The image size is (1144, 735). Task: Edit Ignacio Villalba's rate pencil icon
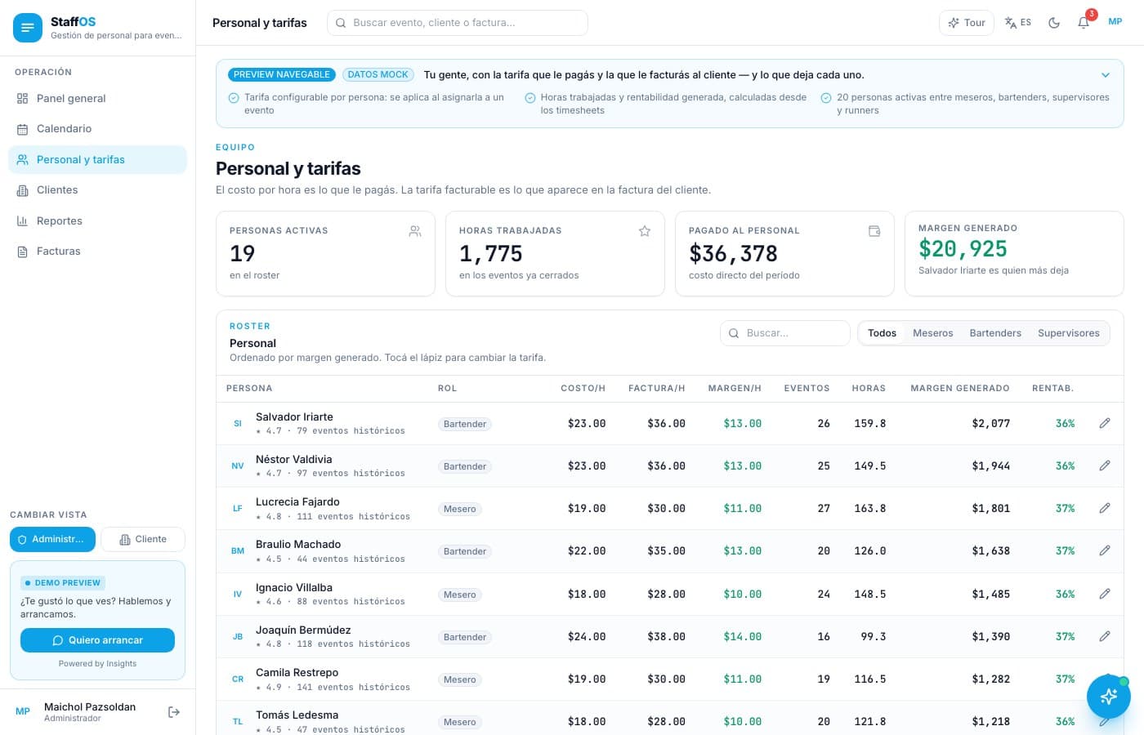(x=1105, y=594)
